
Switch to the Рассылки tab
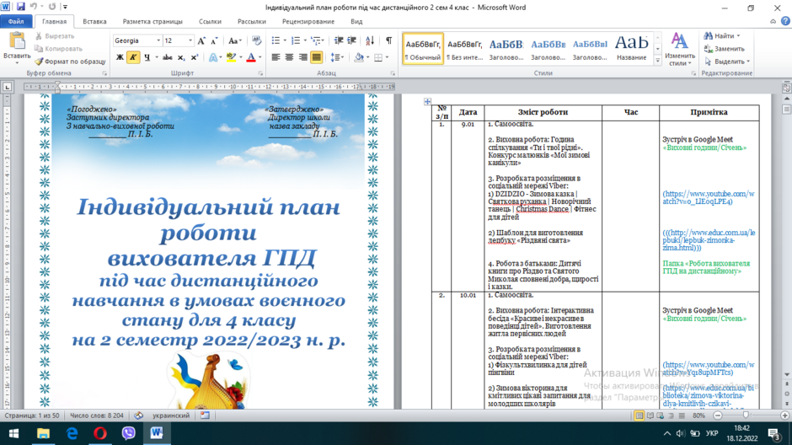coord(252,21)
